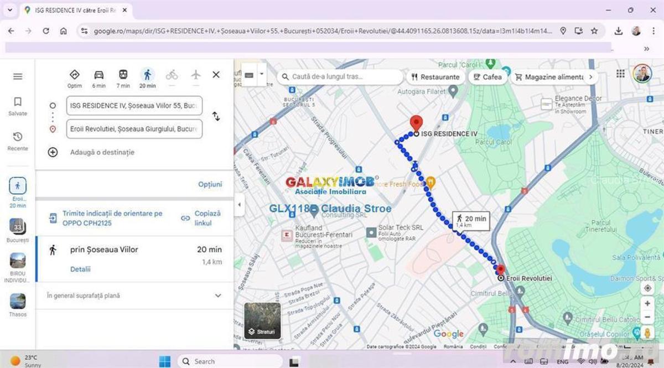The image size is (664, 368).
Task: Show more category chips with arrow
Action: [590, 77]
